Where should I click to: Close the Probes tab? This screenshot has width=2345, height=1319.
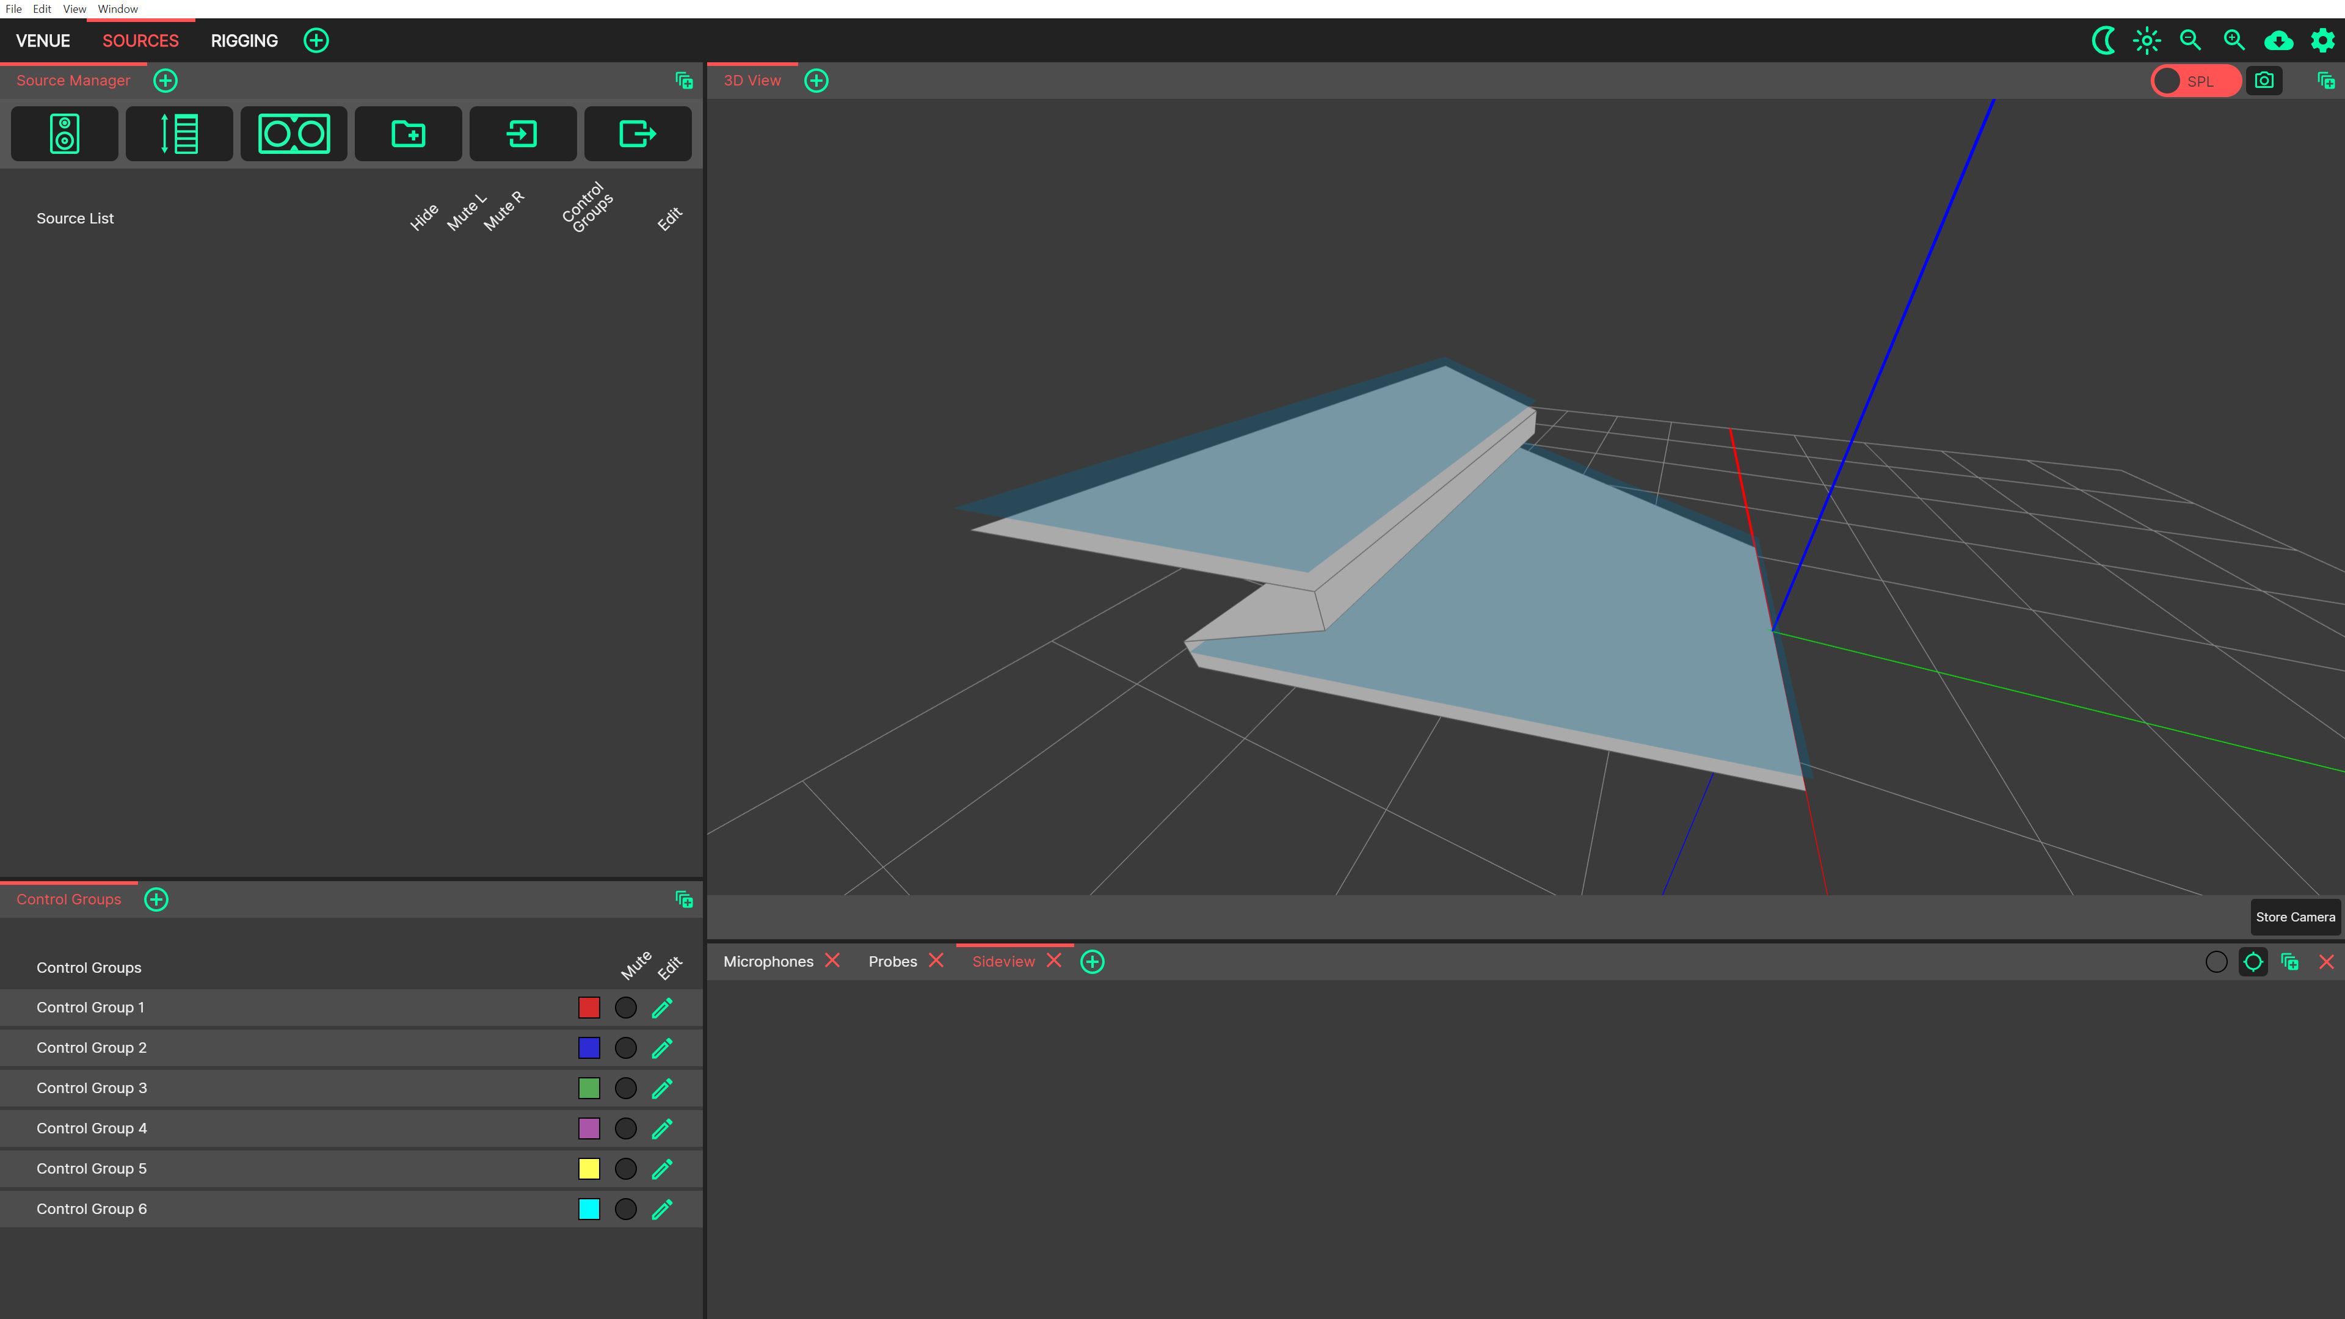(x=936, y=961)
